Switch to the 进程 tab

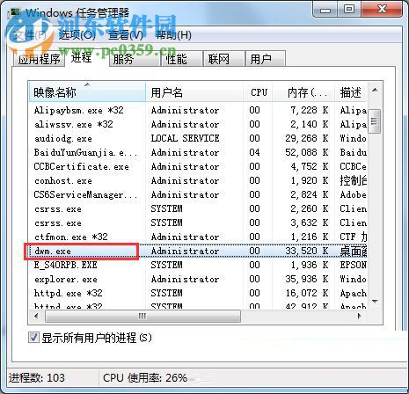click(x=81, y=57)
